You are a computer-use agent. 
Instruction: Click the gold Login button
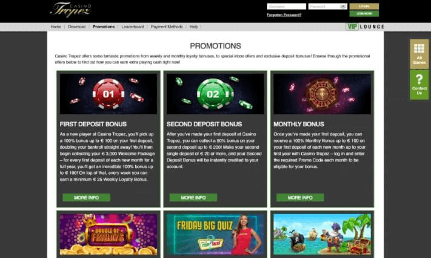pos(364,6)
